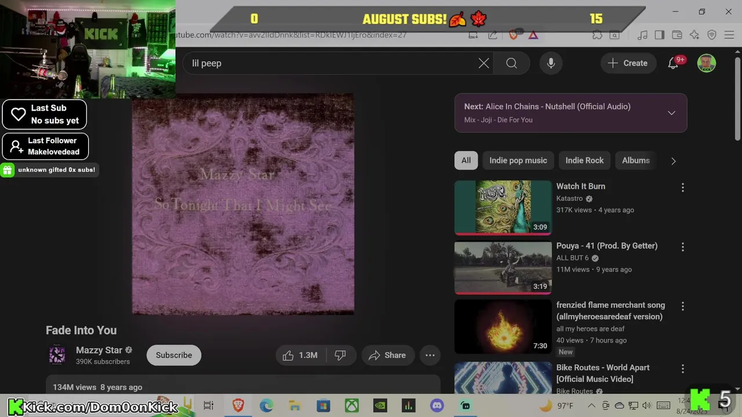
Task: Toggle the browser sidebar panel icon
Action: click(659, 35)
